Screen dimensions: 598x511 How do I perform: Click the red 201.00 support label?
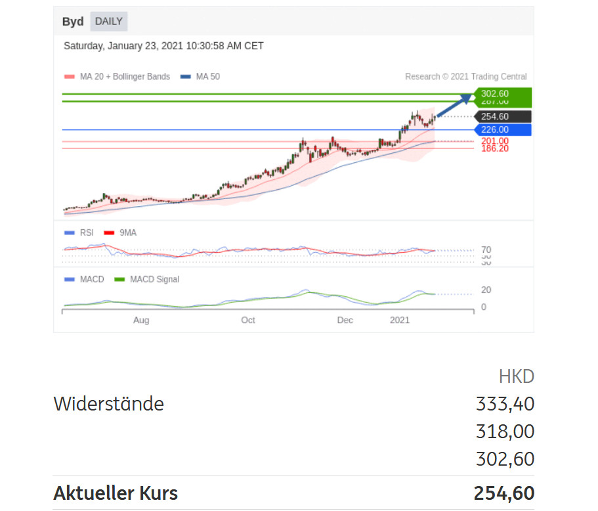click(494, 141)
